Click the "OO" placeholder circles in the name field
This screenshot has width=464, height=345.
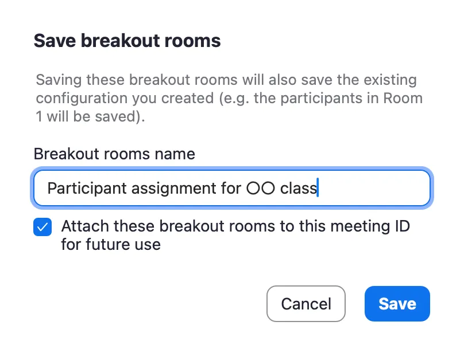pyautogui.click(x=260, y=188)
